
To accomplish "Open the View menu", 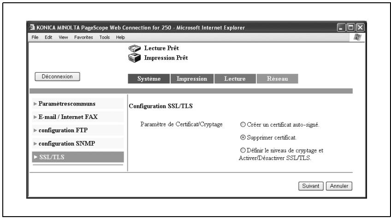I will tap(63, 37).
